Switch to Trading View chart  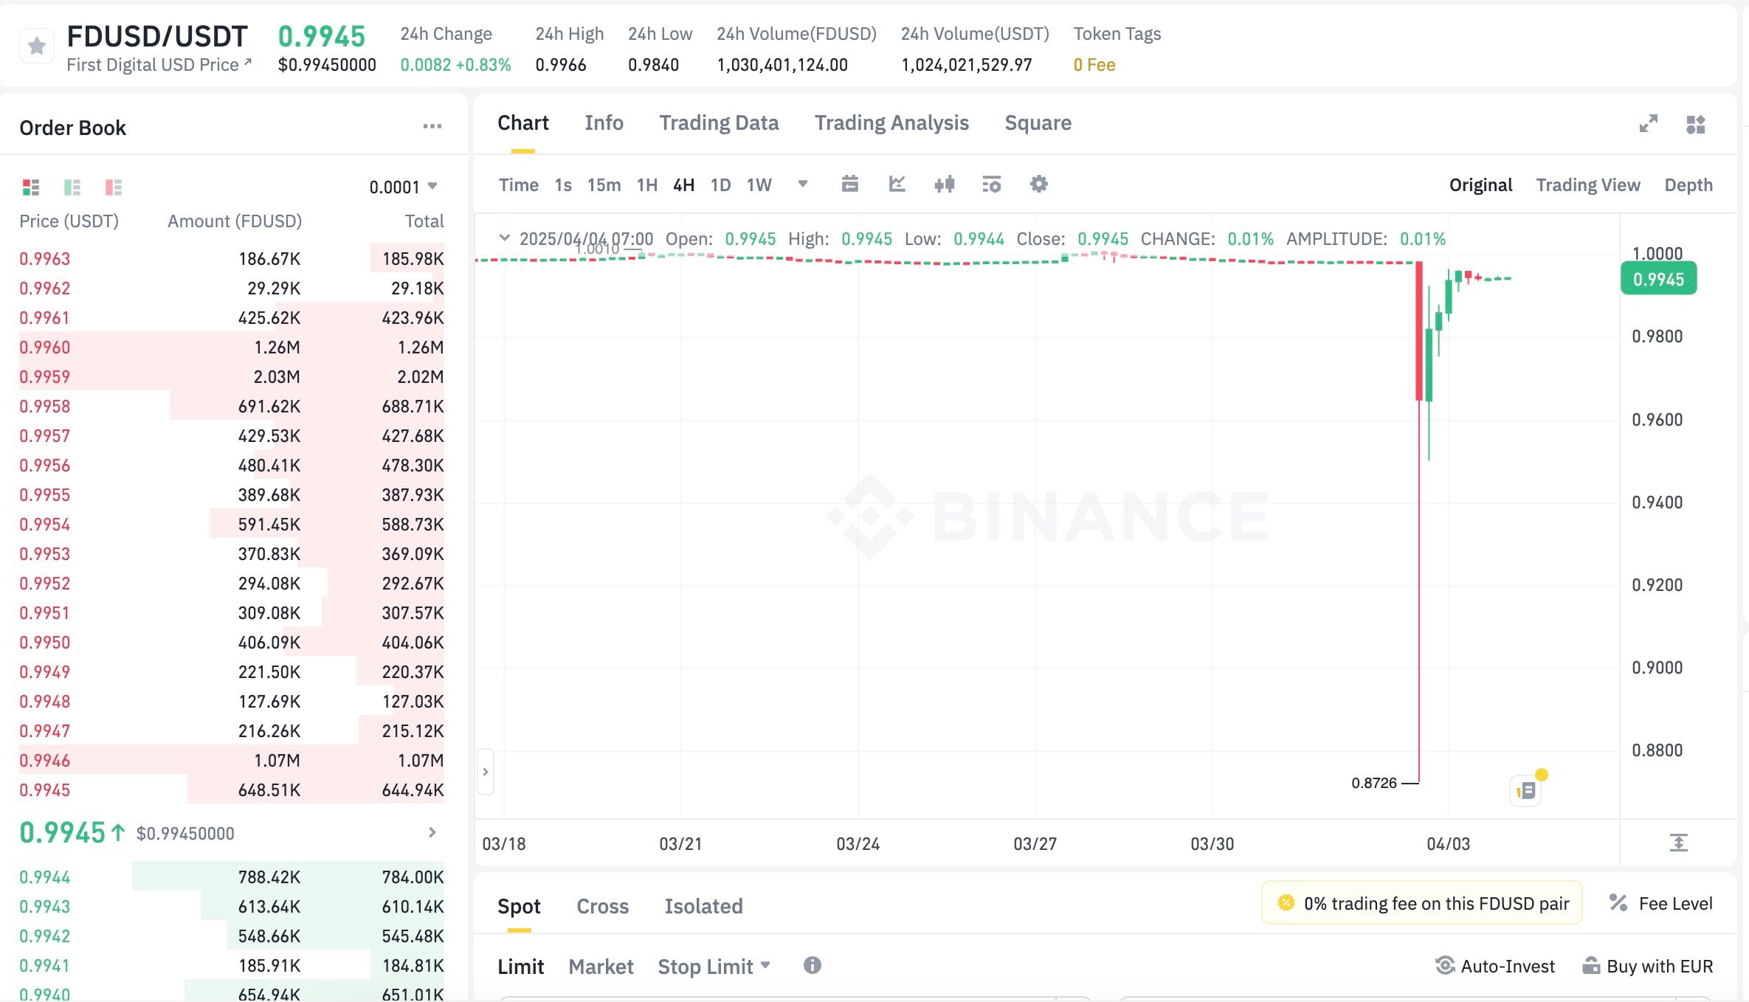pos(1588,184)
